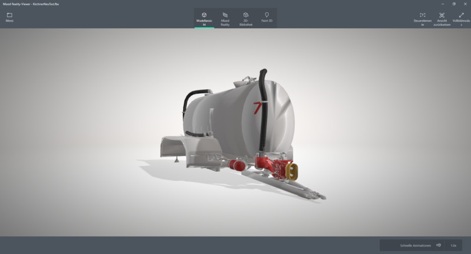471x254 pixels.
Task: Switch to the Modellansicht tab
Action: click(204, 18)
